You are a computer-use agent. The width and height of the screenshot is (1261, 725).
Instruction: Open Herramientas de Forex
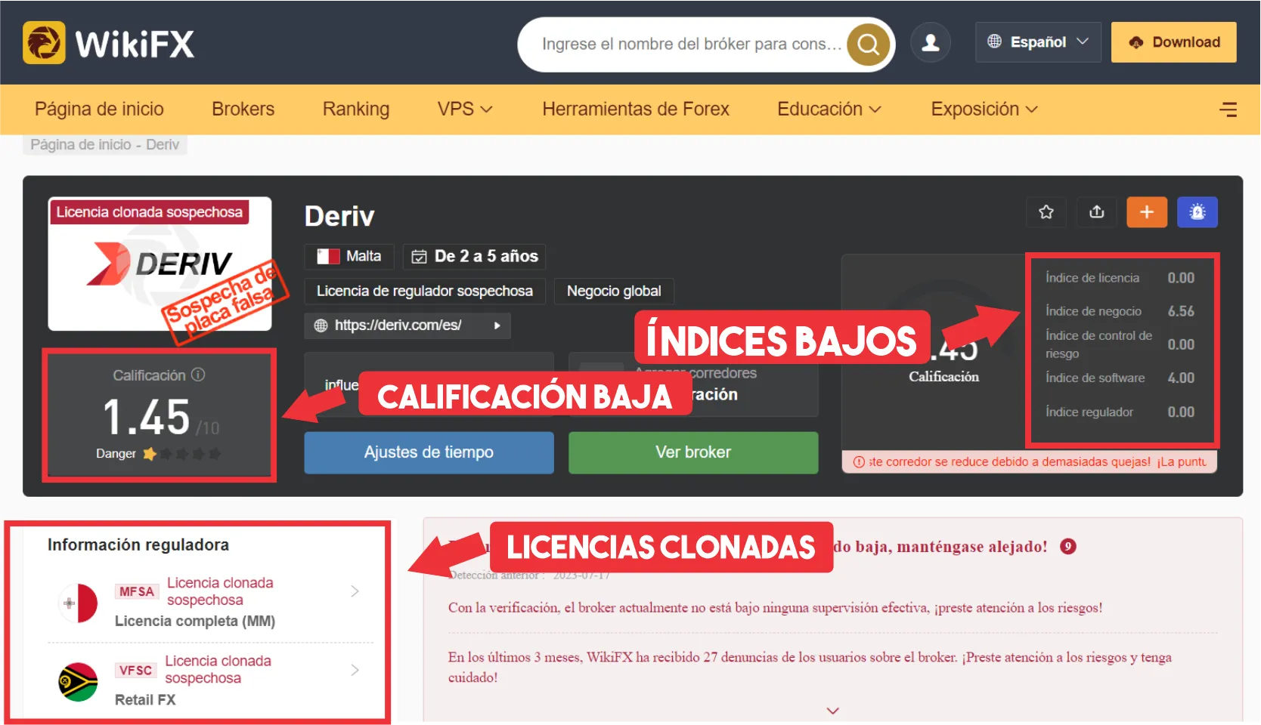[636, 110]
